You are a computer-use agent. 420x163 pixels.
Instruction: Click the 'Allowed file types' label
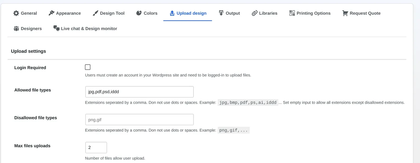(x=33, y=90)
